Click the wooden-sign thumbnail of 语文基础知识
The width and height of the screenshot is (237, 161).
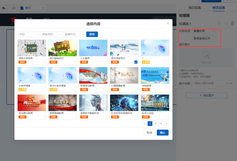(63, 48)
